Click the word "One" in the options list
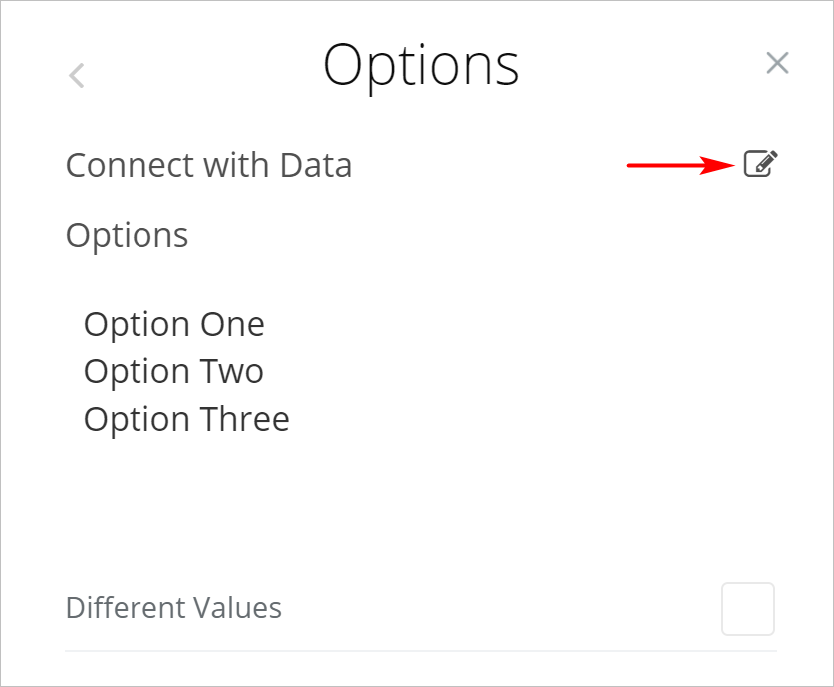Screen dimensions: 834x687 tap(232, 324)
